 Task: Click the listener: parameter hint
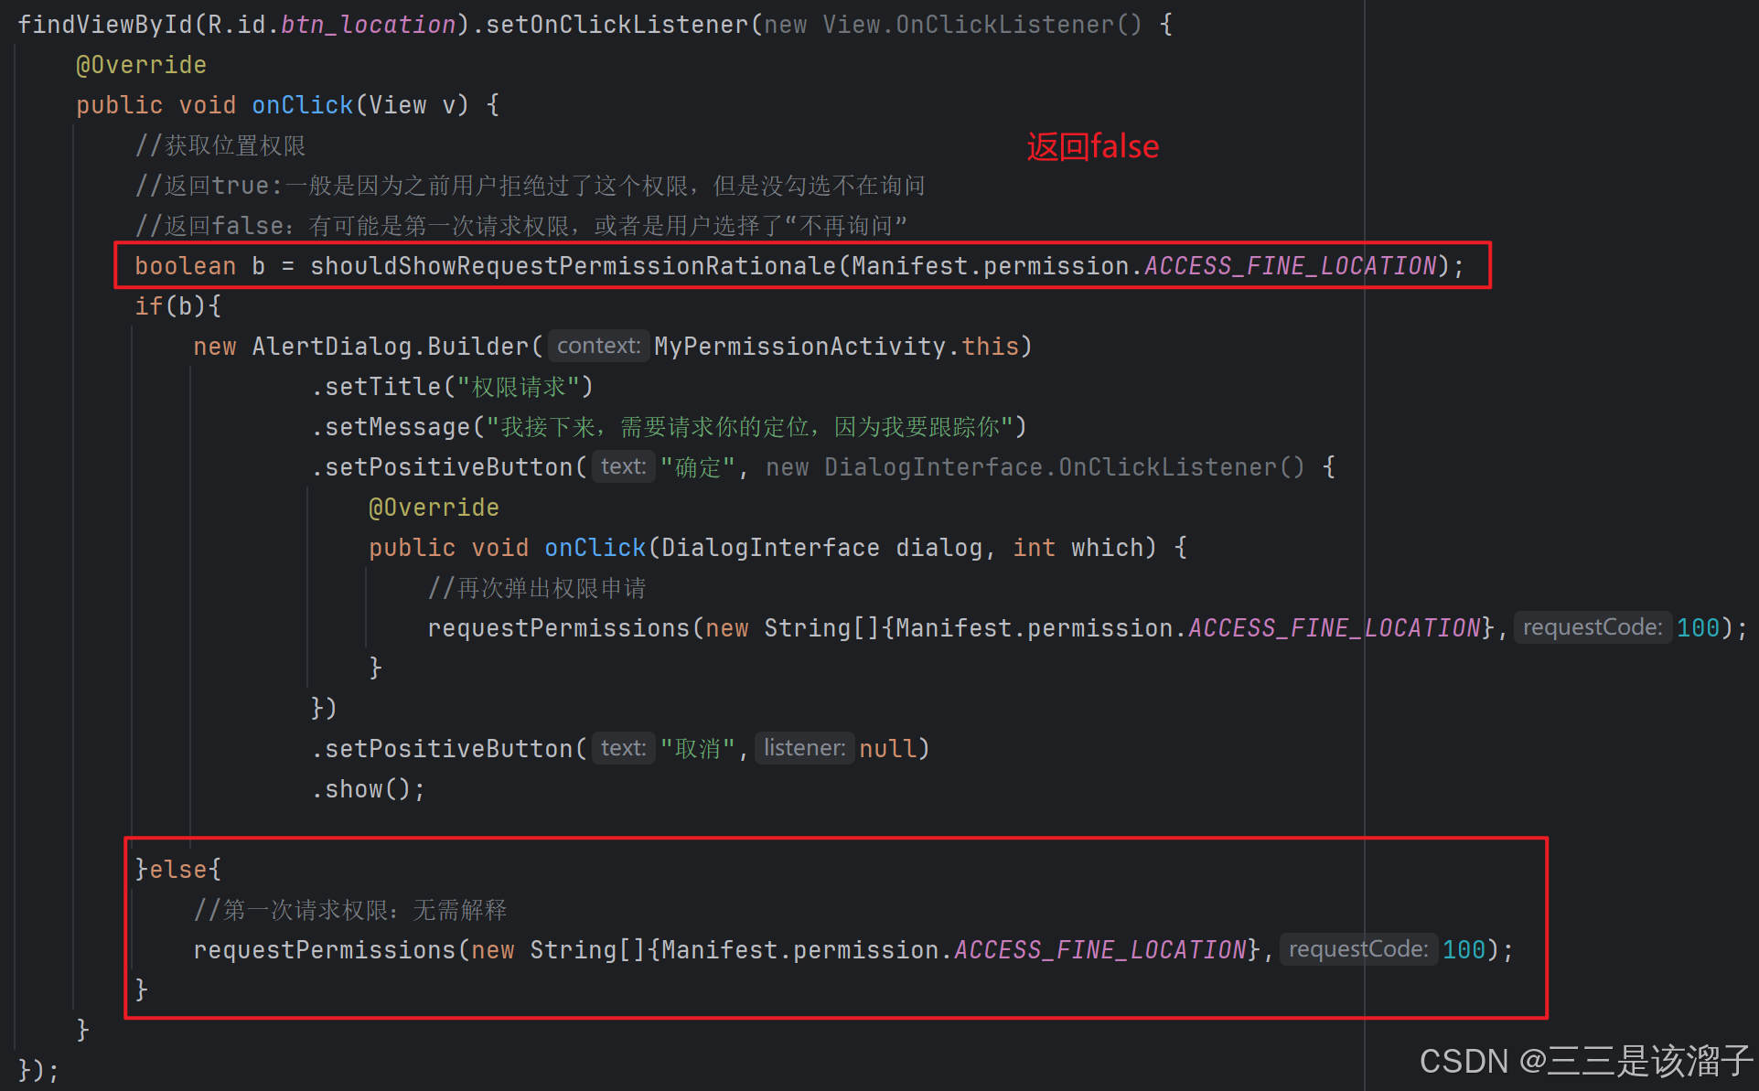click(804, 748)
